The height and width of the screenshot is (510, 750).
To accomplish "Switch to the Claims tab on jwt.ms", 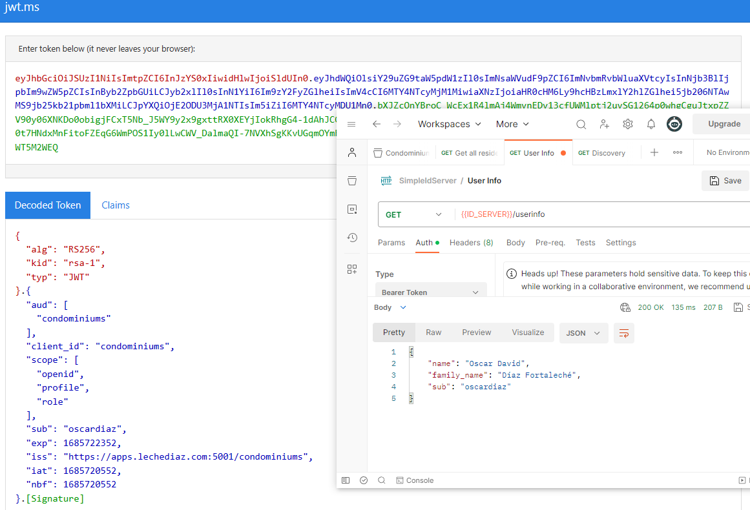I will [115, 205].
